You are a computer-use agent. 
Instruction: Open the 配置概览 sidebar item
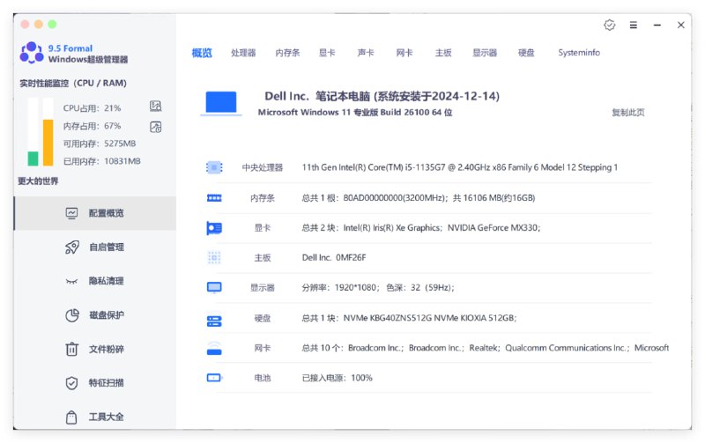[95, 213]
